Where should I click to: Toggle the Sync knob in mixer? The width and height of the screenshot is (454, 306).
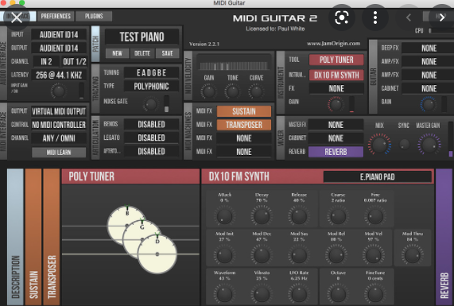click(x=404, y=144)
